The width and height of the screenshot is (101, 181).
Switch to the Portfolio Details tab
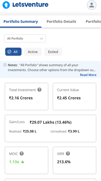click(x=61, y=22)
